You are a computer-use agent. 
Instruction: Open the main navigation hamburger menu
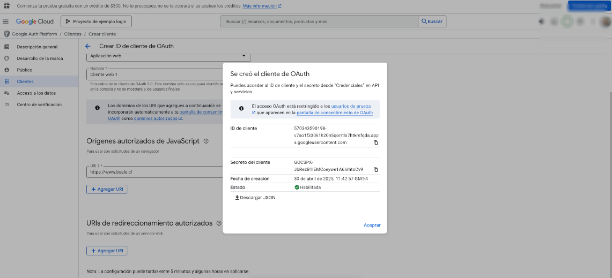coord(5,21)
